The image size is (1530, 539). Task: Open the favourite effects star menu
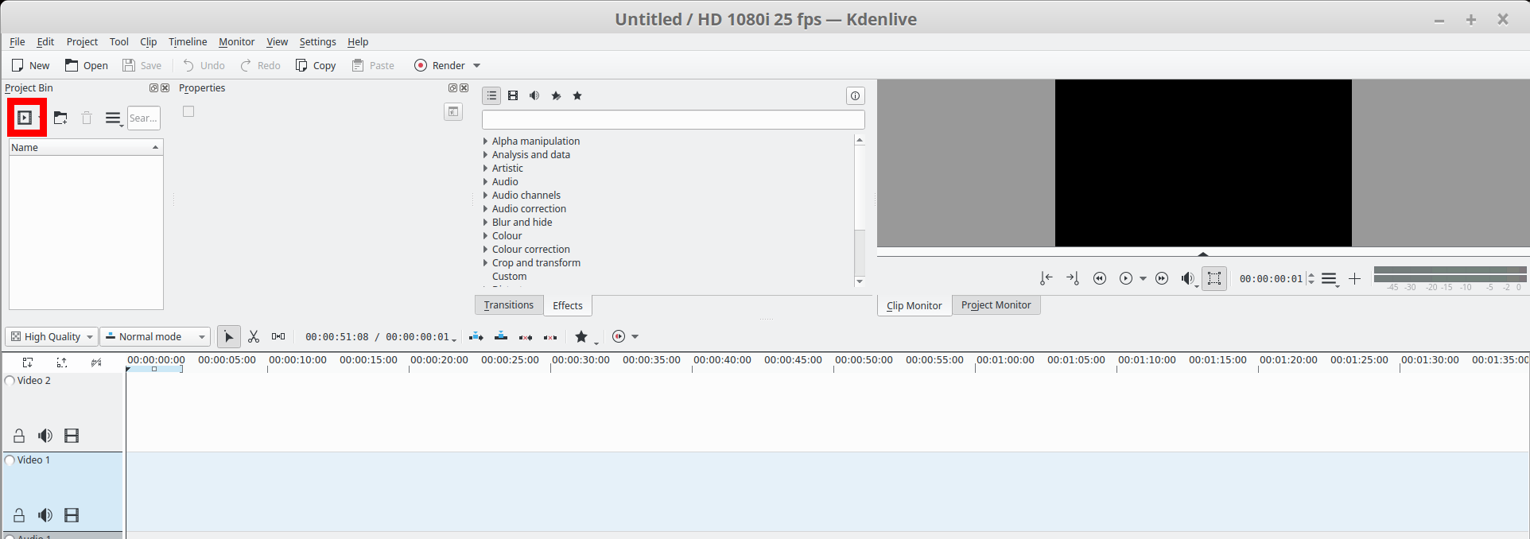[585, 337]
